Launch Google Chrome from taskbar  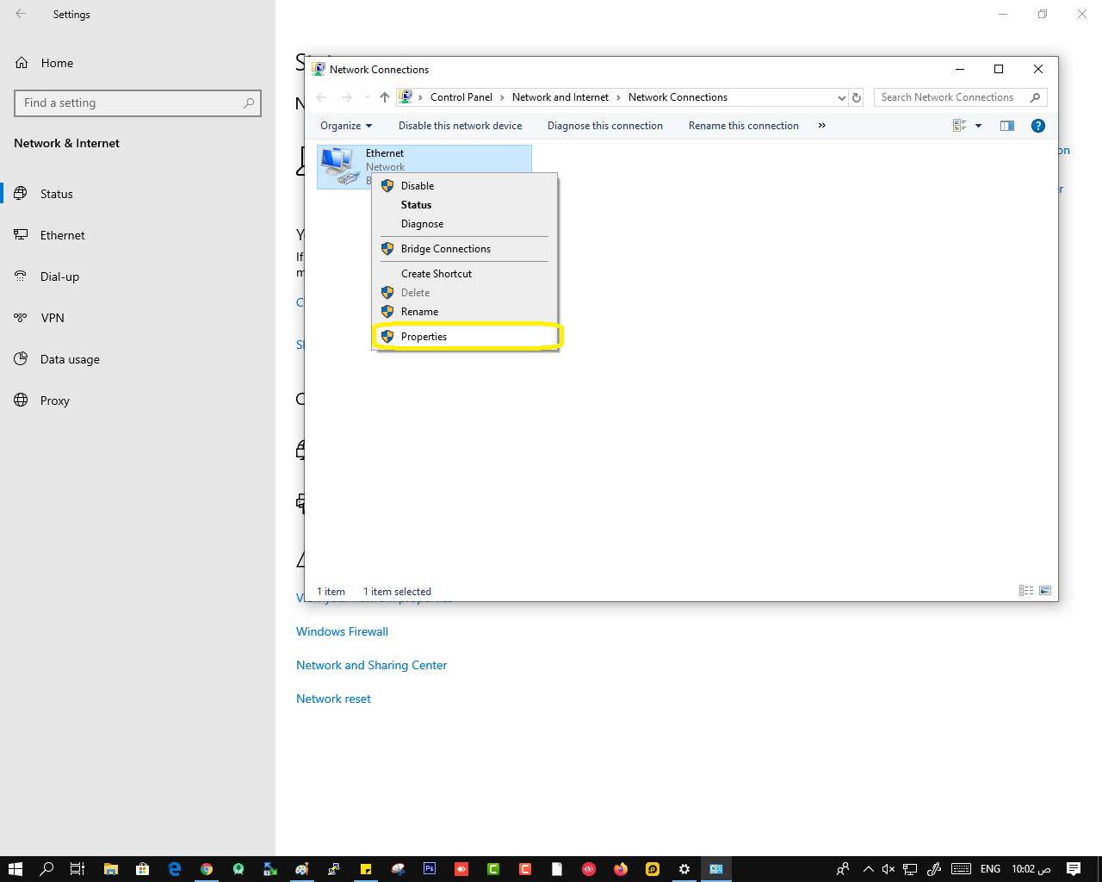click(207, 869)
